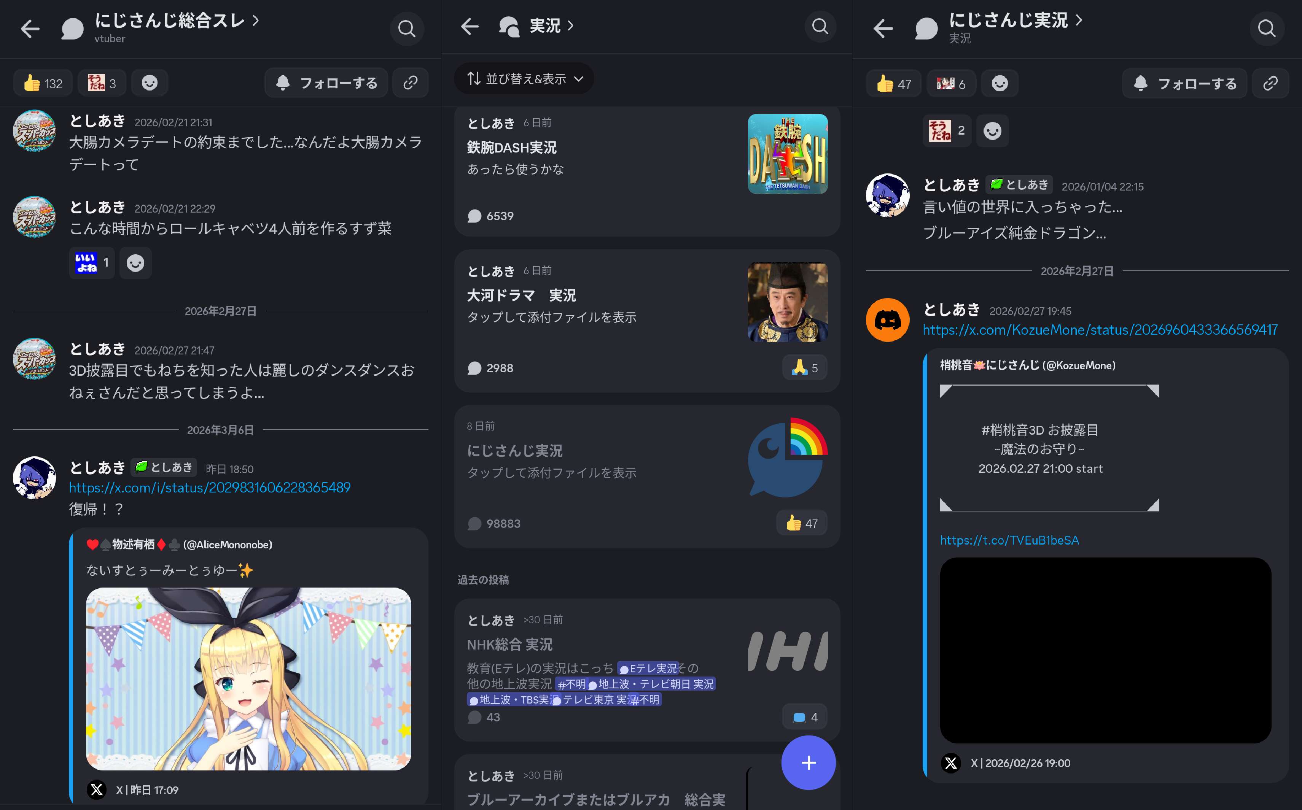Toggle the いいよね reaction with count 1
Viewport: 1302px width, 810px height.
92,263
